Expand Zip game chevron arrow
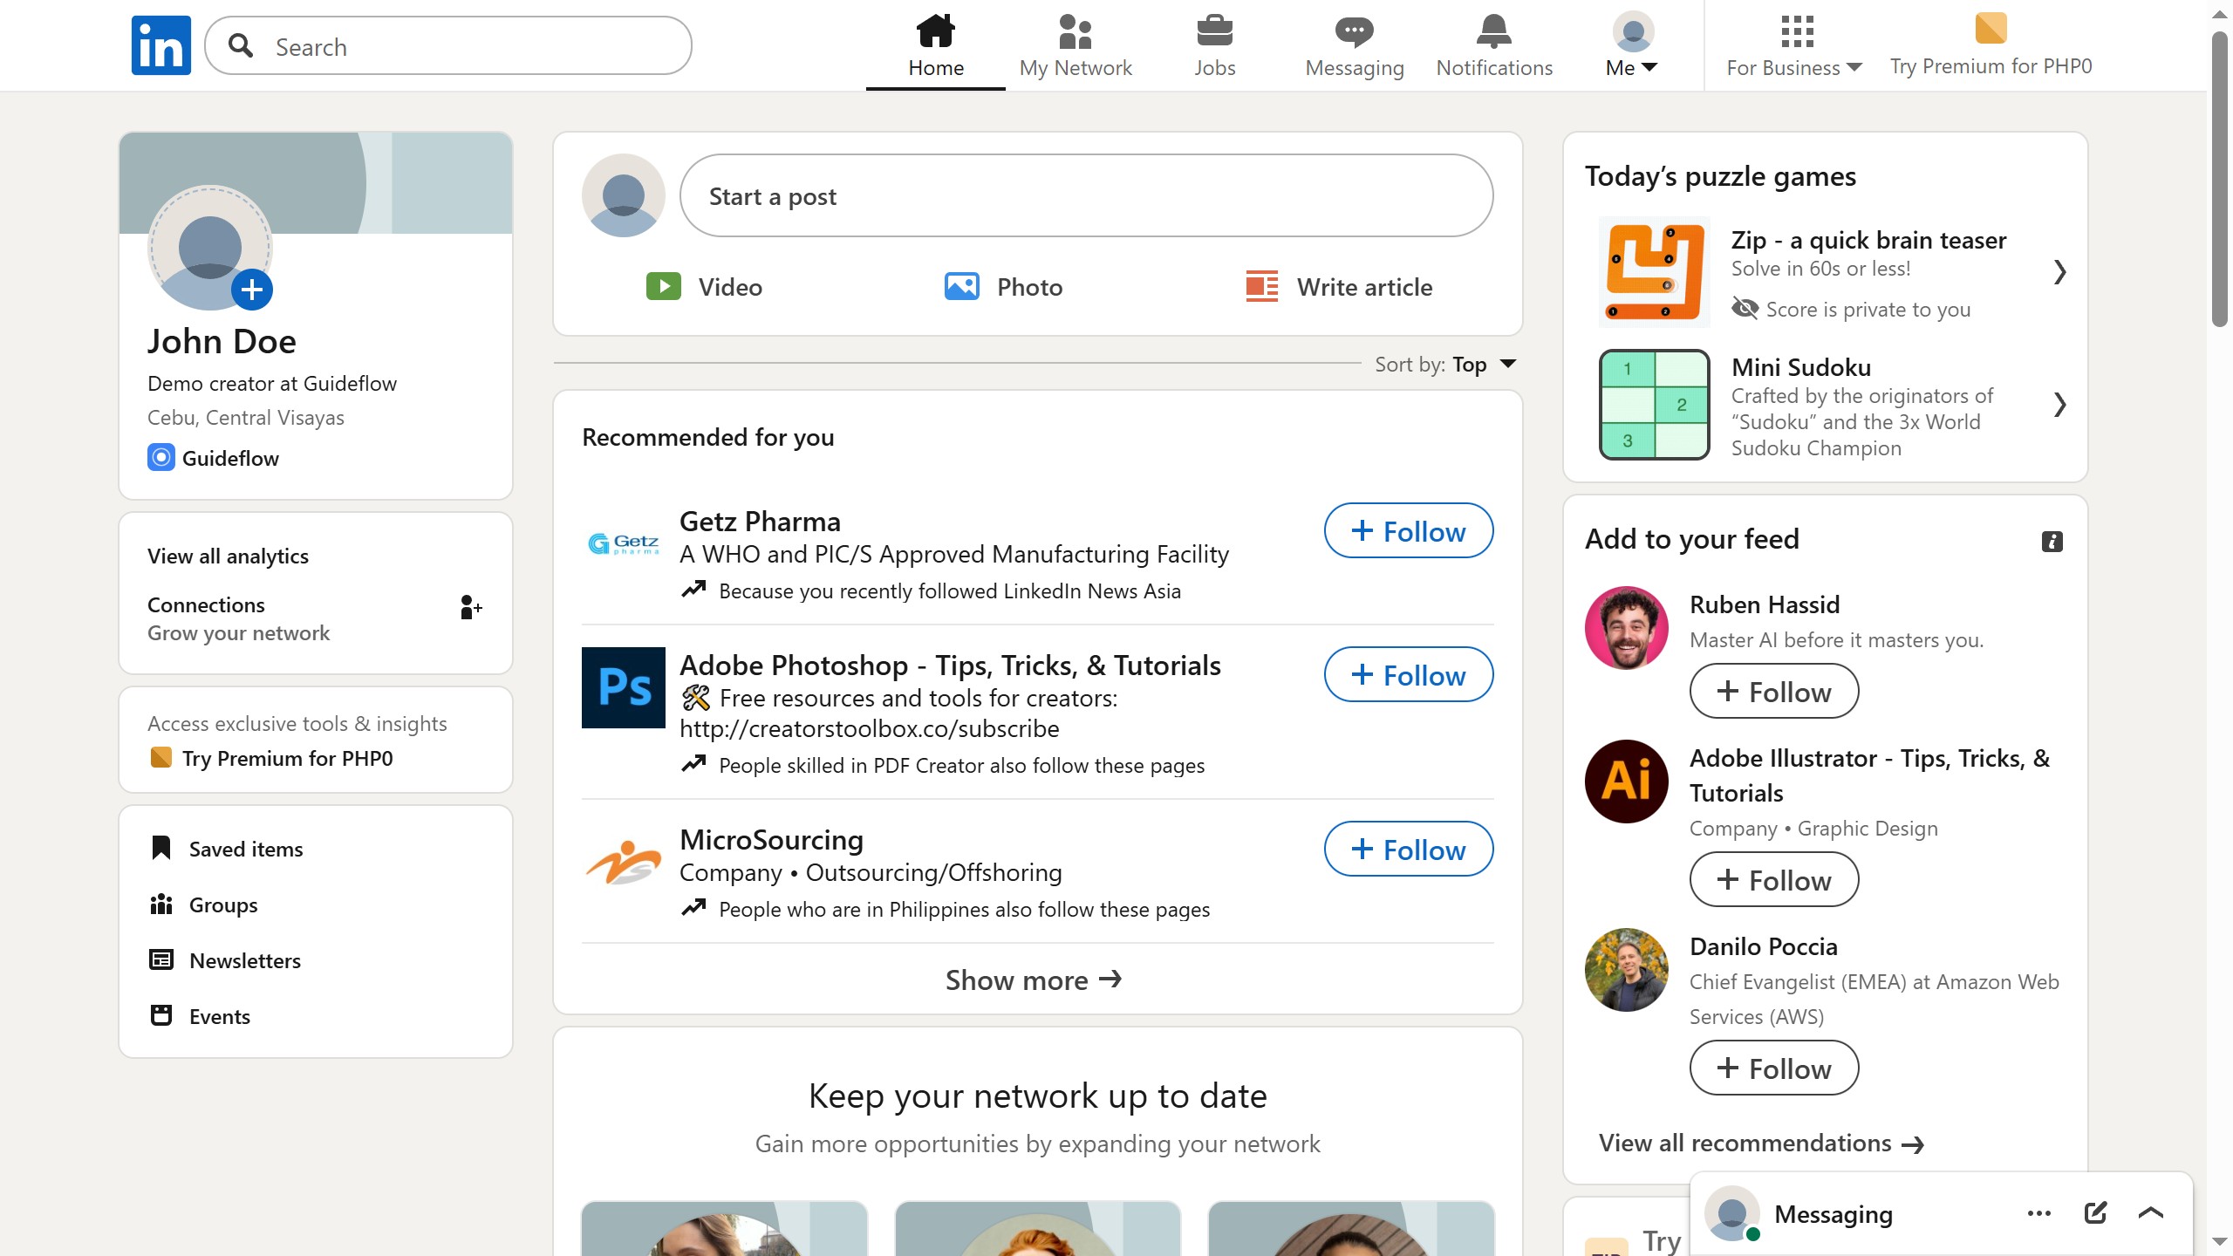This screenshot has width=2233, height=1256. 2060,272
